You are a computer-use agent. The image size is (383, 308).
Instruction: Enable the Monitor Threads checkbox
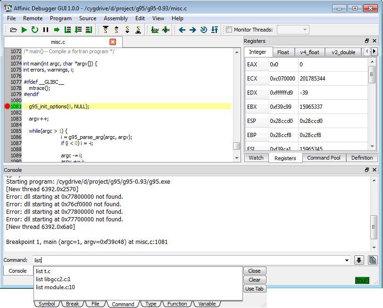pos(229,30)
